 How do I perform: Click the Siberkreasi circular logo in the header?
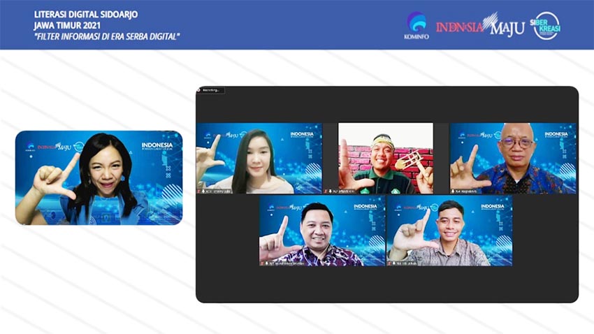[546, 25]
